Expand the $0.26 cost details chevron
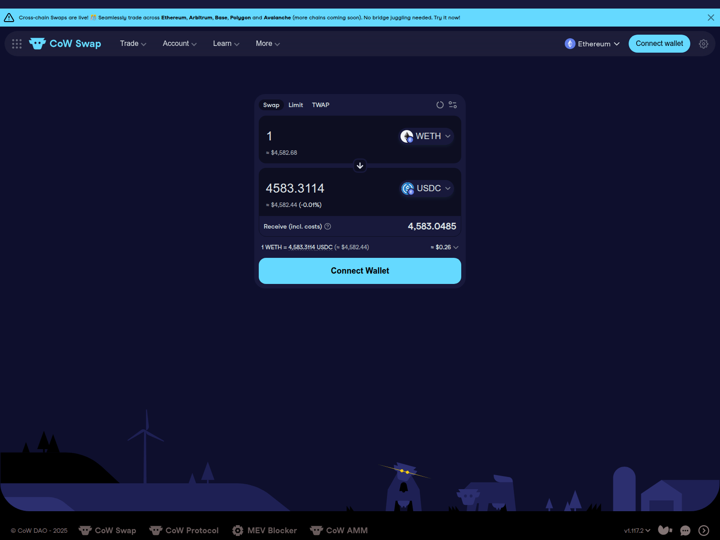Viewport: 720px width, 540px height. click(456, 247)
